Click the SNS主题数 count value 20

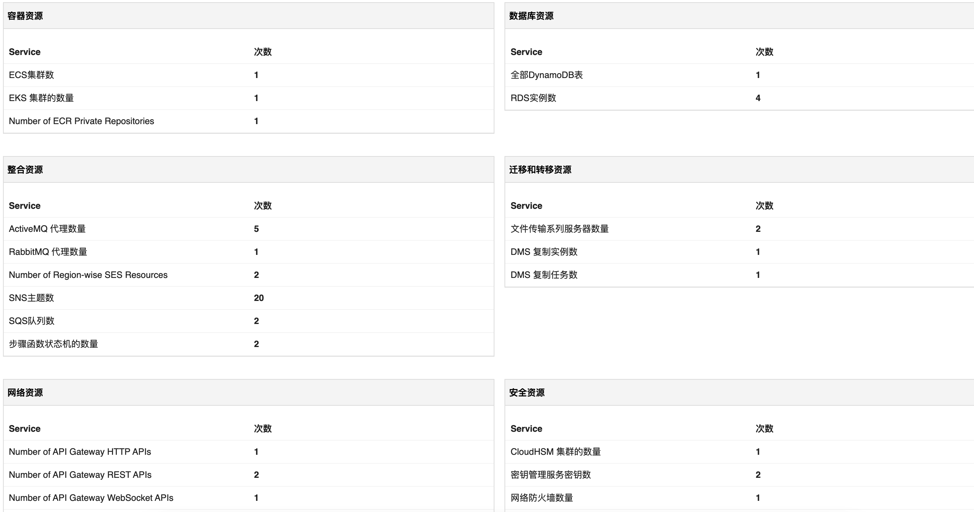click(x=259, y=298)
